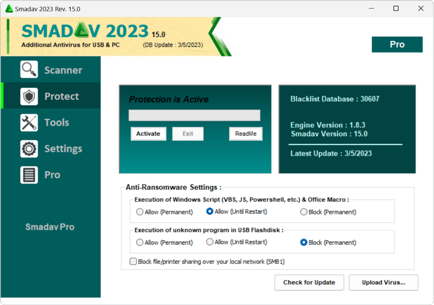Image resolution: width=434 pixels, height=305 pixels.
Task: Select Allow (Permanent) for Windows Script execution
Action: coord(139,212)
